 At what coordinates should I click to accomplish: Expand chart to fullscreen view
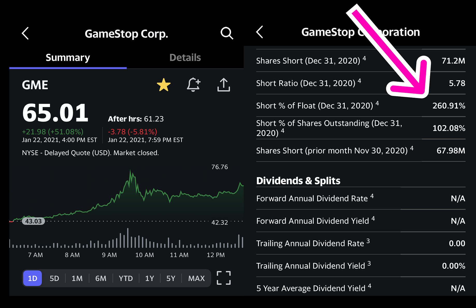click(x=223, y=278)
